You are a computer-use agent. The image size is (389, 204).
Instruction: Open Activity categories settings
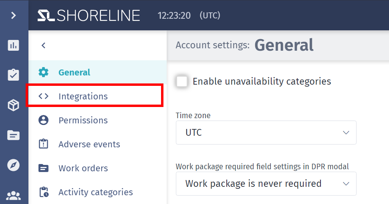(x=97, y=192)
